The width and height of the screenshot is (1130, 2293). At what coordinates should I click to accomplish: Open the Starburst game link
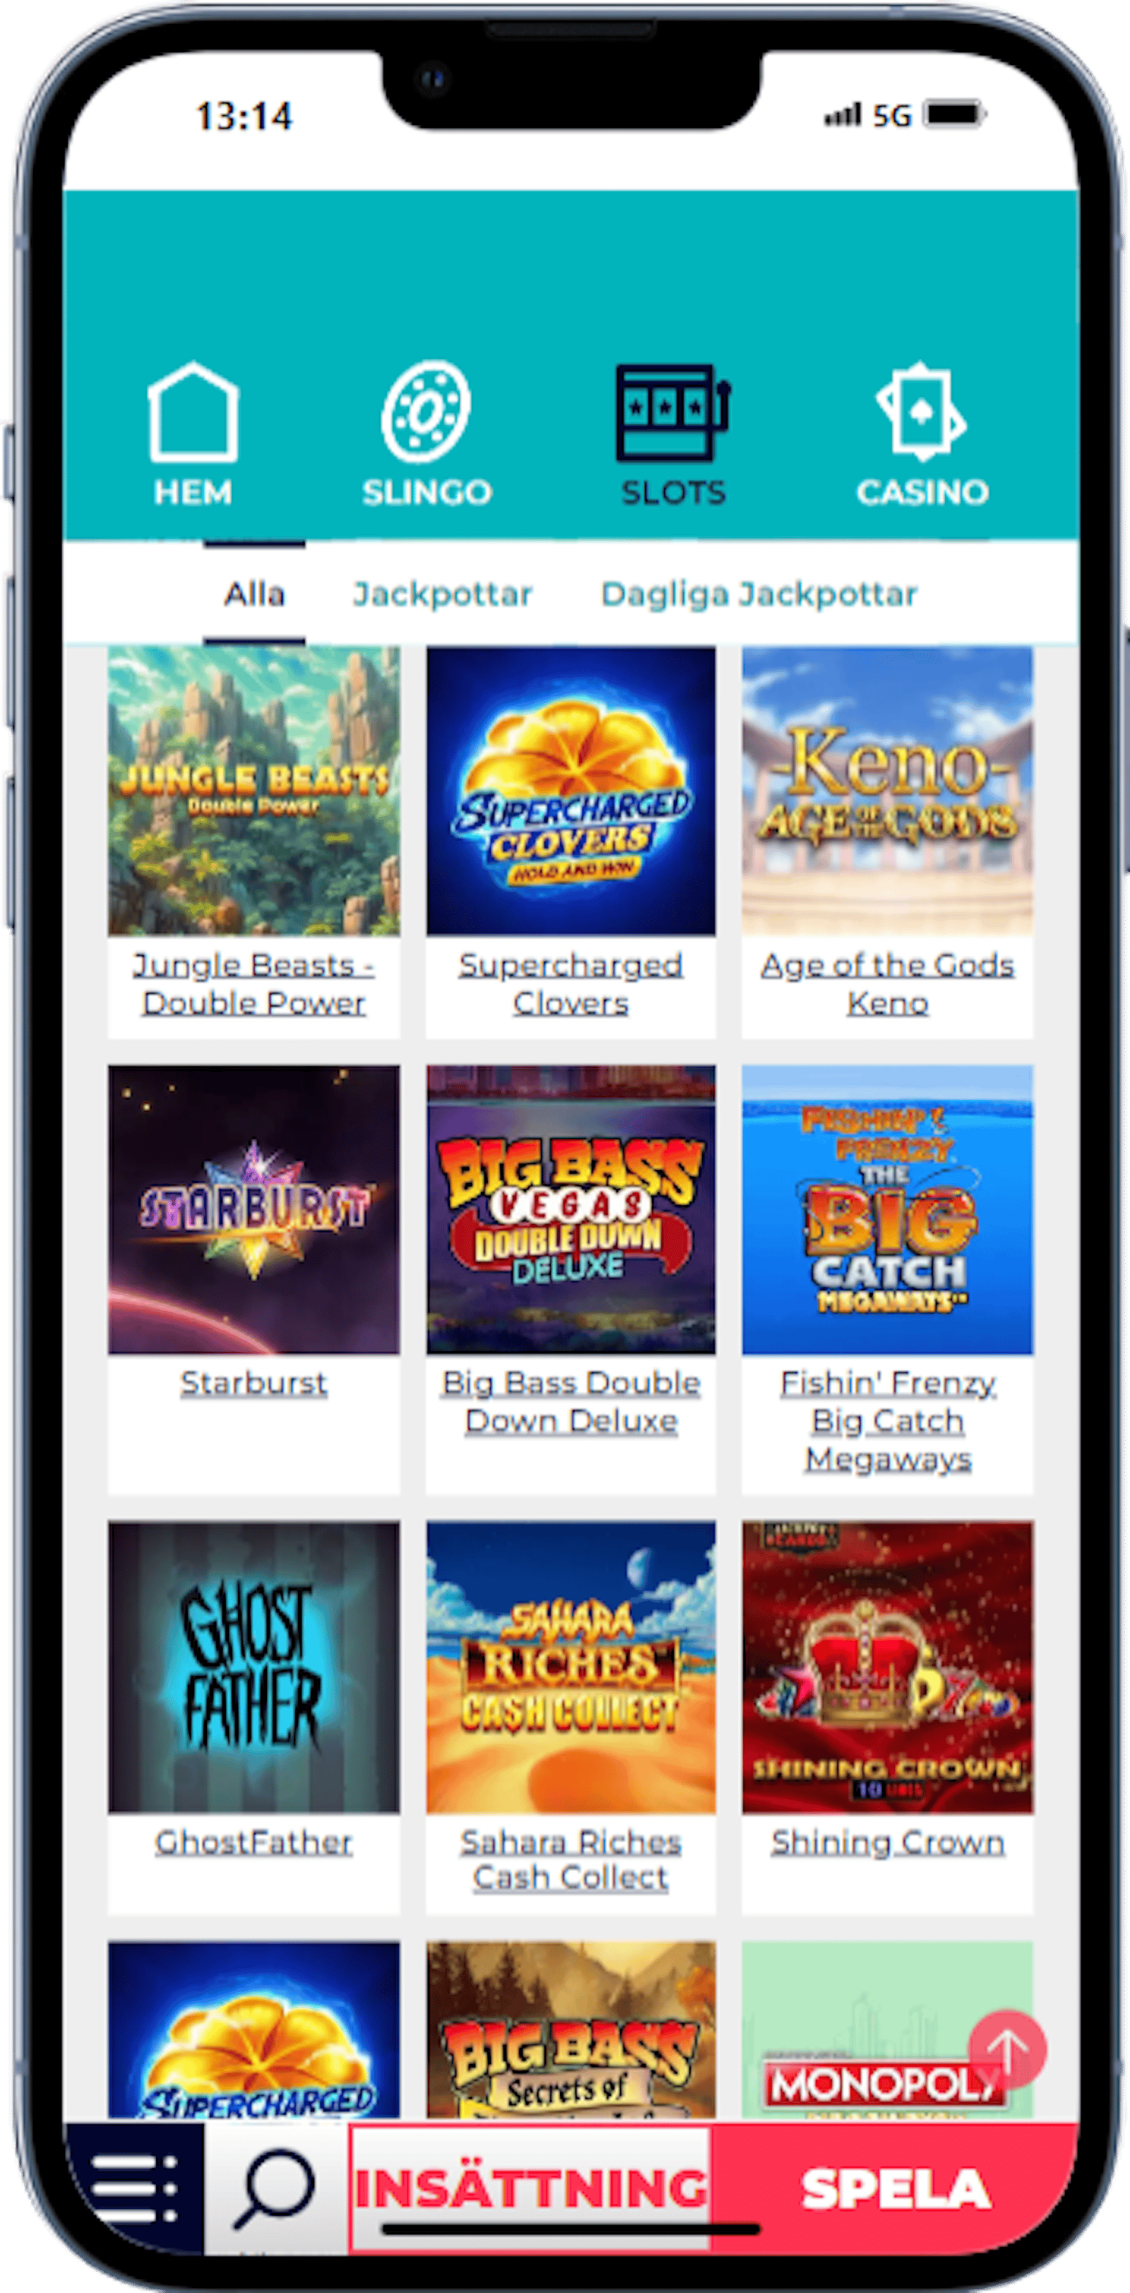254,1384
